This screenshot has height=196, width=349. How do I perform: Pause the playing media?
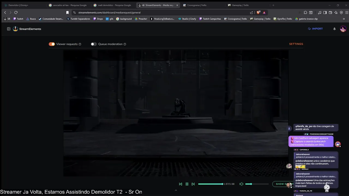187,184
